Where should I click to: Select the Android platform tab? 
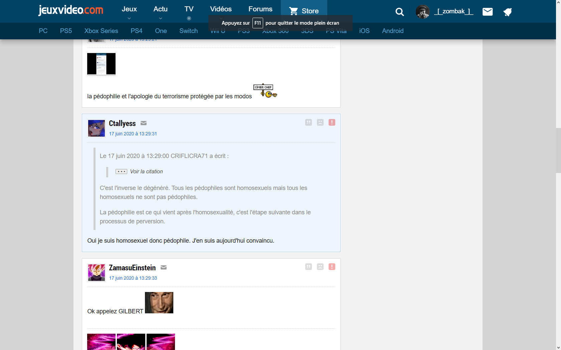point(393,31)
